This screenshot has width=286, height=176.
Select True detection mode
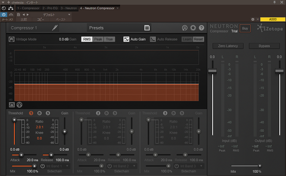tap(109, 39)
